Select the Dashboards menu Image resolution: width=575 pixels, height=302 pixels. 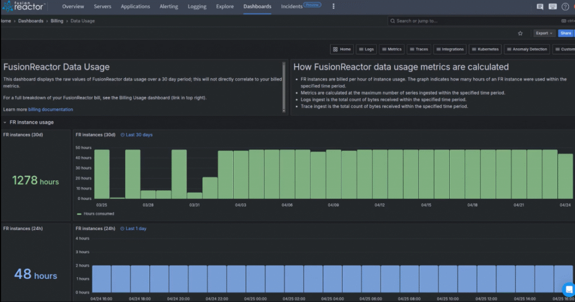[x=257, y=7]
